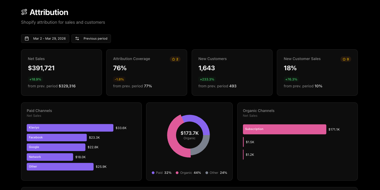Click the Subscription bar in Organic Channels

(x=284, y=129)
